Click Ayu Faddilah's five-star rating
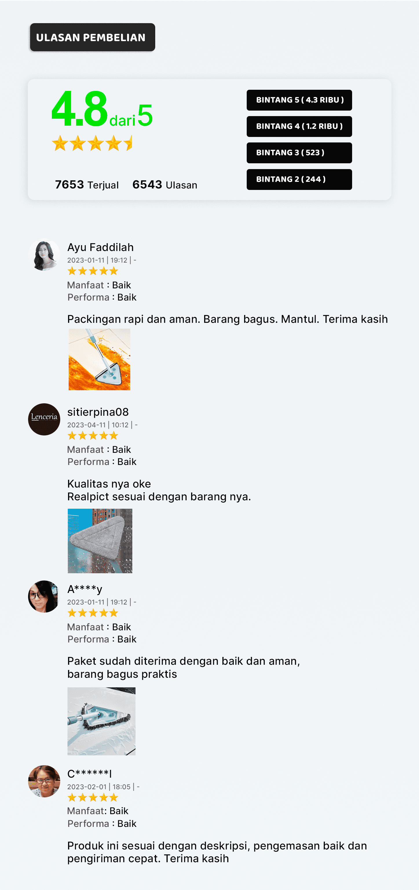This screenshot has height=890, width=419. tap(93, 271)
